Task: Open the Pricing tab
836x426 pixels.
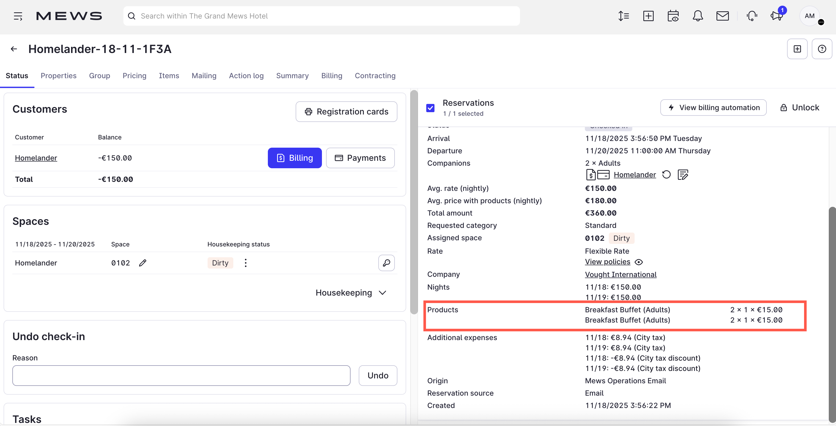Action: [134, 76]
